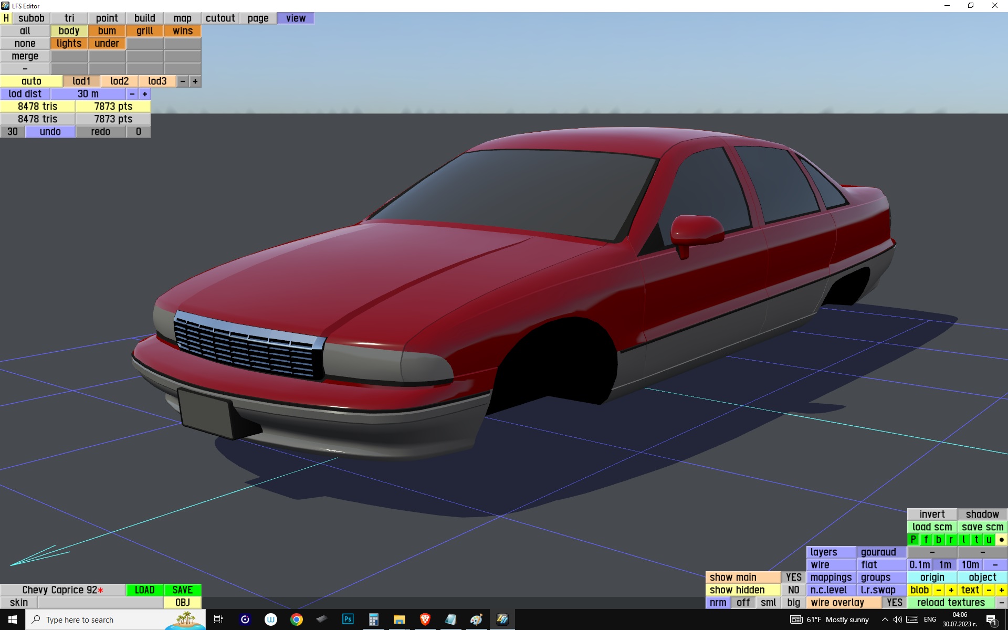Click the Chrome taskbar icon
Screen dimensions: 1008x630
pos(297,619)
